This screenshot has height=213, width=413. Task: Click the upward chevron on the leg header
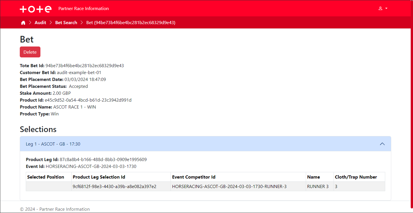pos(382,144)
